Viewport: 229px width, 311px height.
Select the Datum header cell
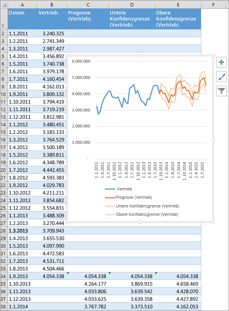22,19
